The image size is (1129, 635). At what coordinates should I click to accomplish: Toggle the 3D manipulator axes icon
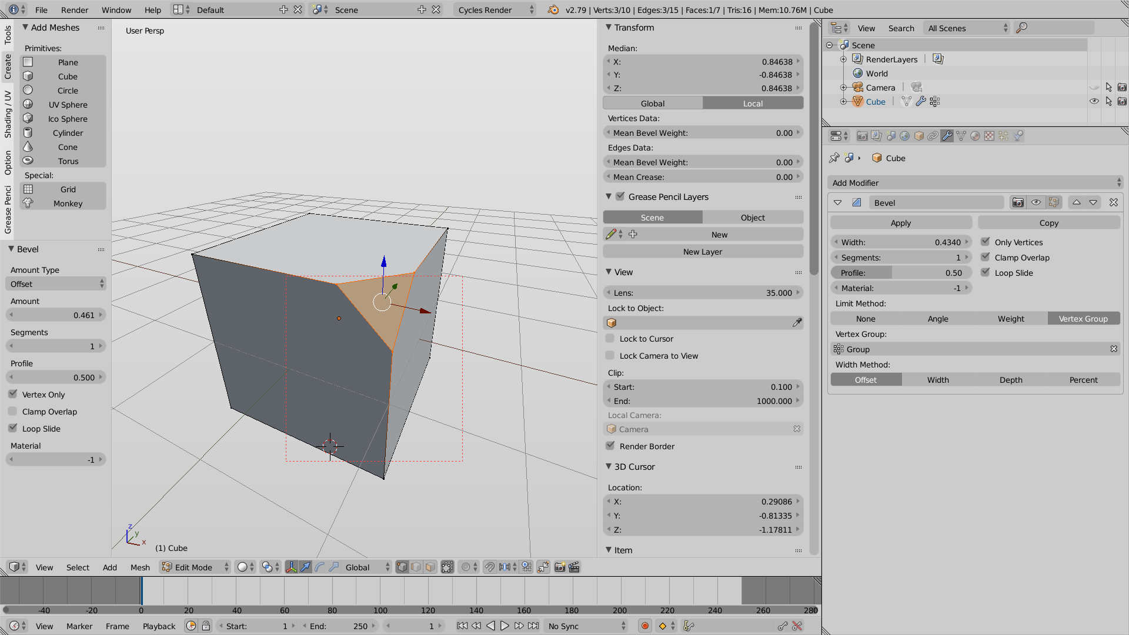[291, 567]
